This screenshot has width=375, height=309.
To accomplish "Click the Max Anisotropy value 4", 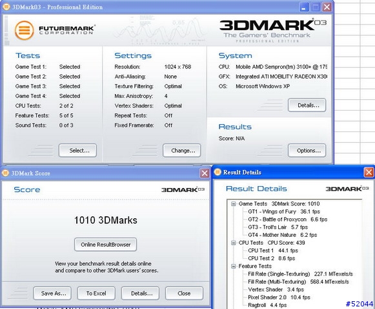I will coord(166,96).
